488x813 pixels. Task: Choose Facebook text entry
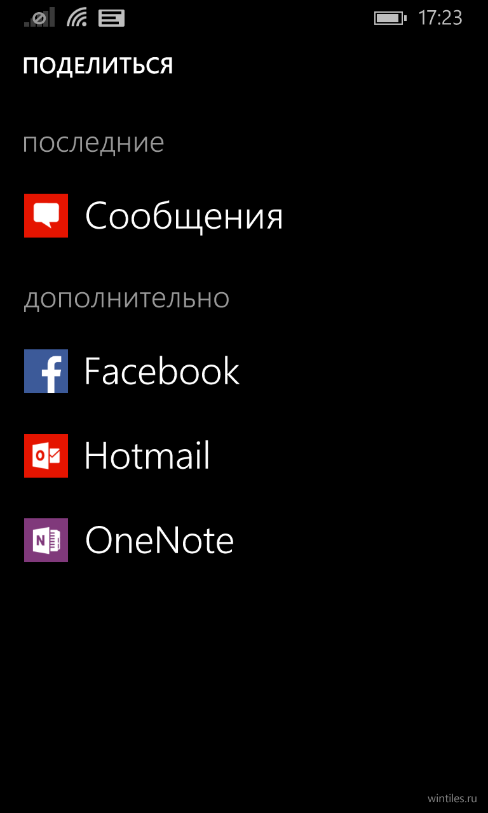[x=162, y=371]
